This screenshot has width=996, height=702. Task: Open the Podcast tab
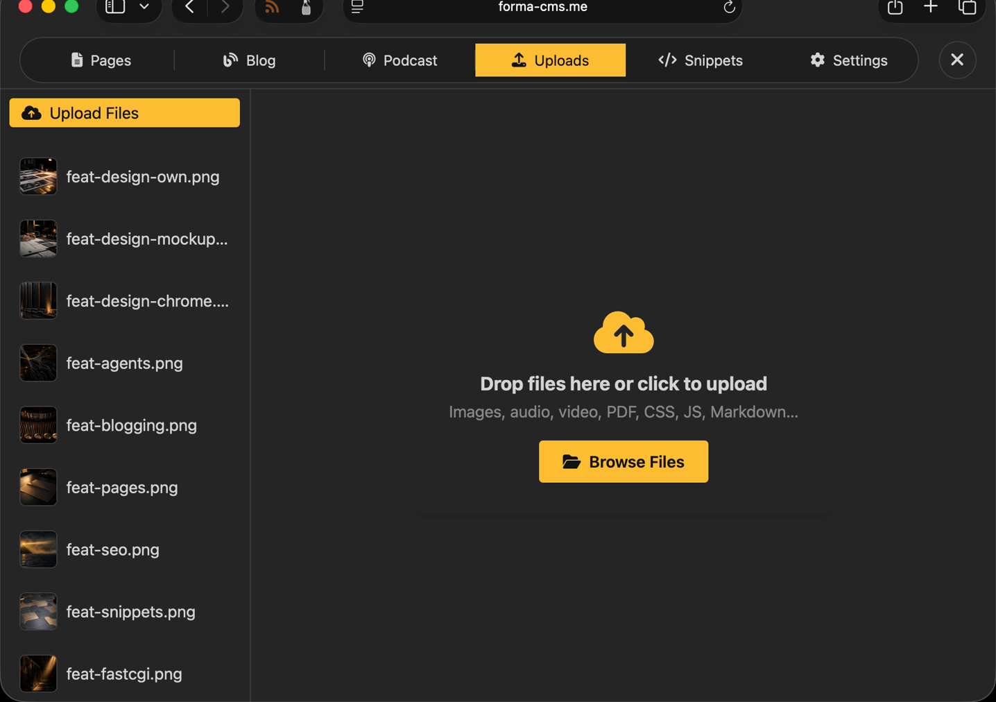[x=400, y=60]
